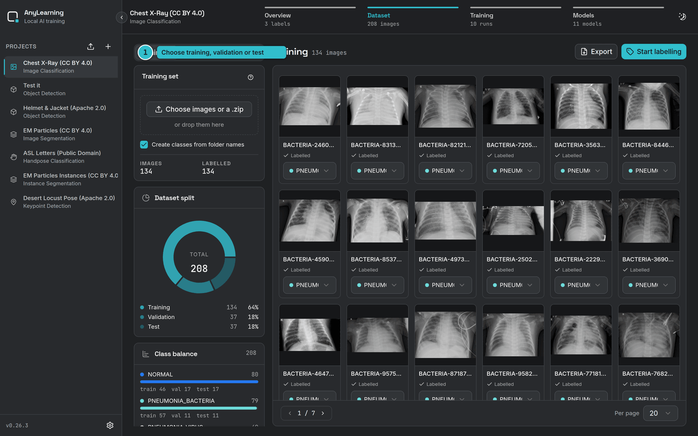Collapse the sidebar with the chevron button
The width and height of the screenshot is (698, 436).
[x=122, y=17]
